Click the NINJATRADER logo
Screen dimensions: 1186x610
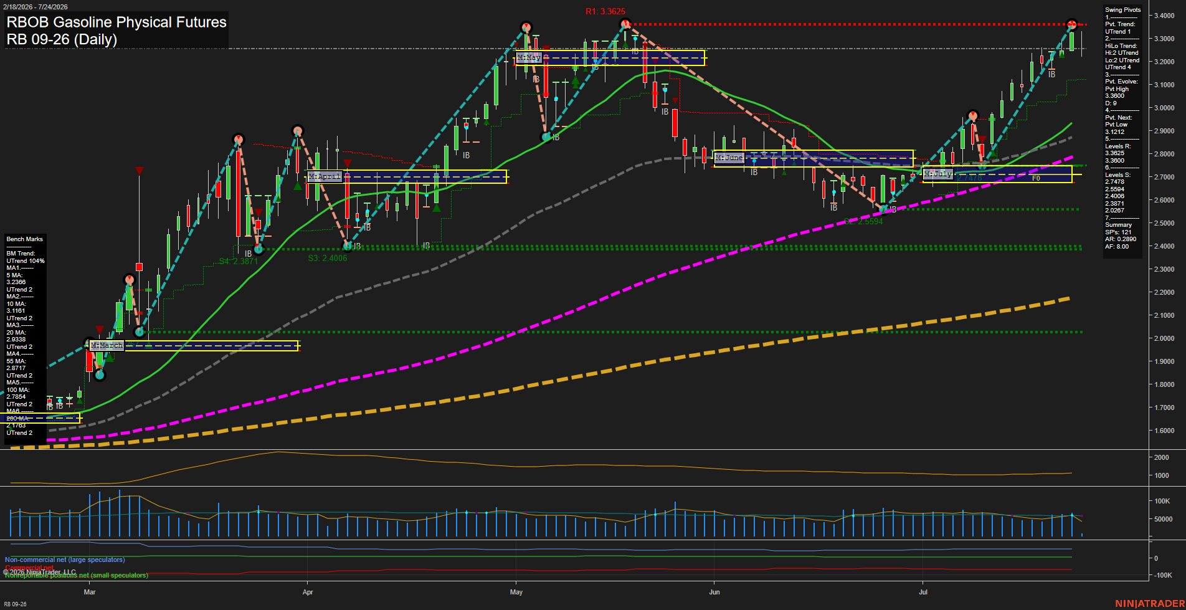[x=1149, y=604]
